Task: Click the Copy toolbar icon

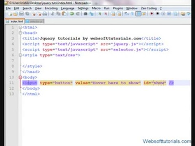Action: [58, 14]
